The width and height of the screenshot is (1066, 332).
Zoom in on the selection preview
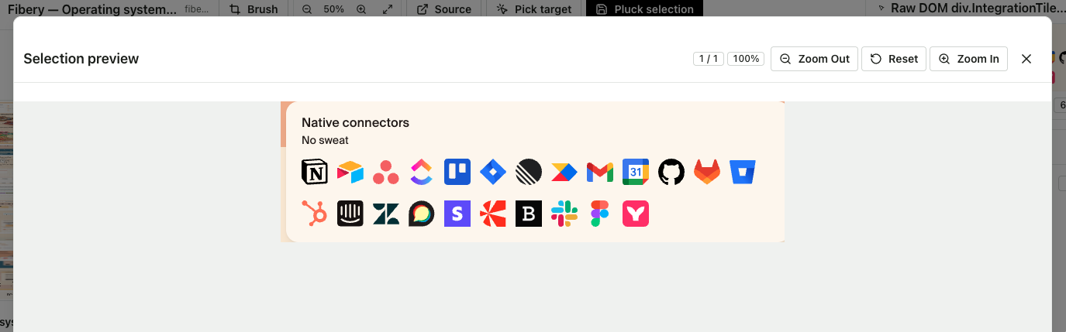click(968, 59)
